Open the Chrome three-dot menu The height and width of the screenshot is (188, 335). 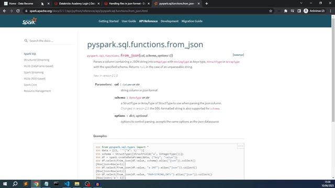(330, 11)
